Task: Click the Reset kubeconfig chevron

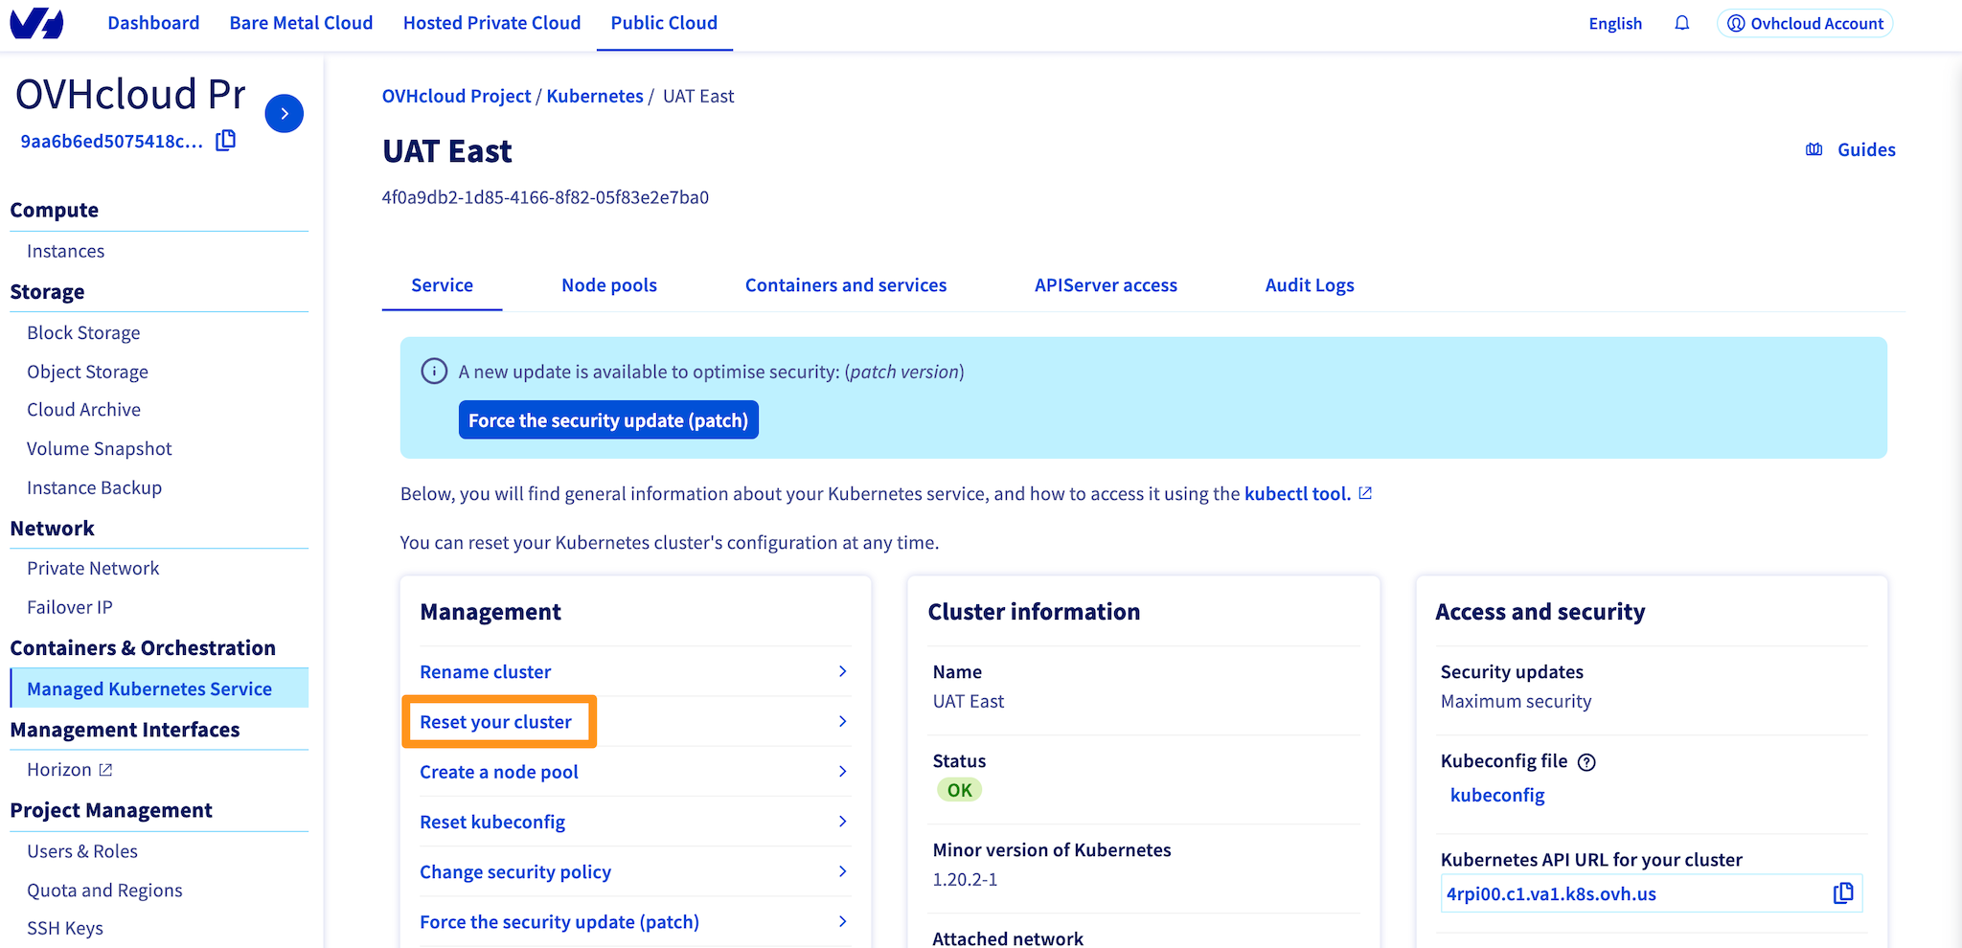Action: click(x=842, y=821)
